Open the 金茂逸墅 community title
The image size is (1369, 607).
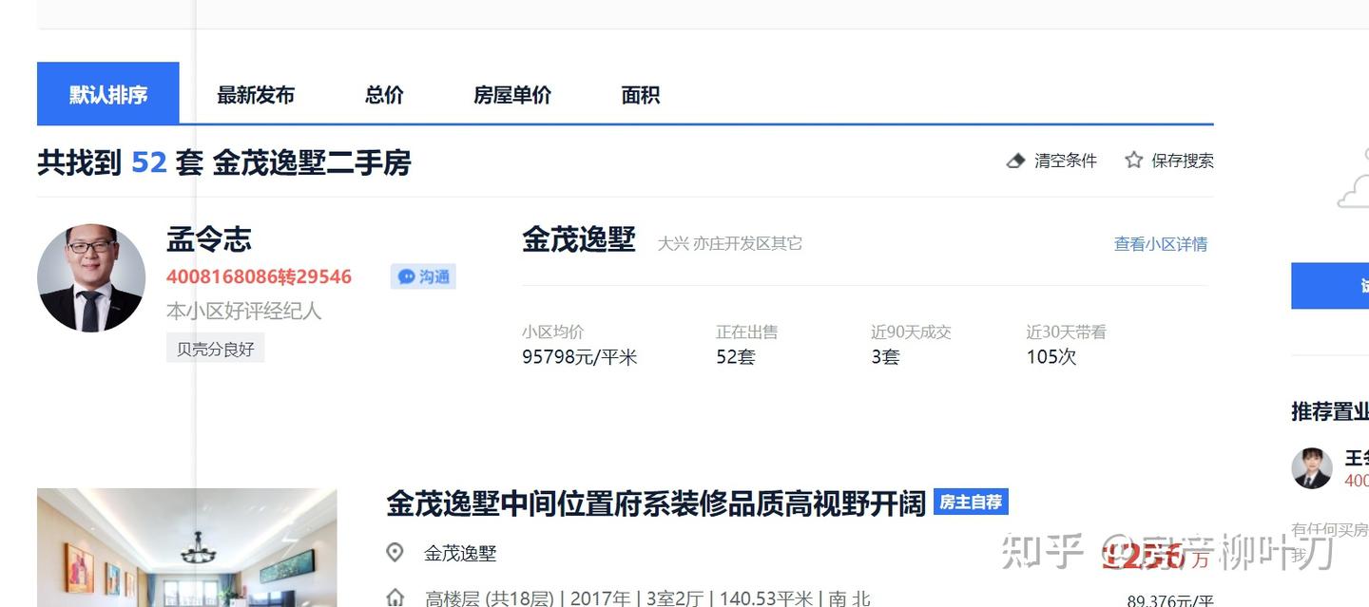point(579,239)
